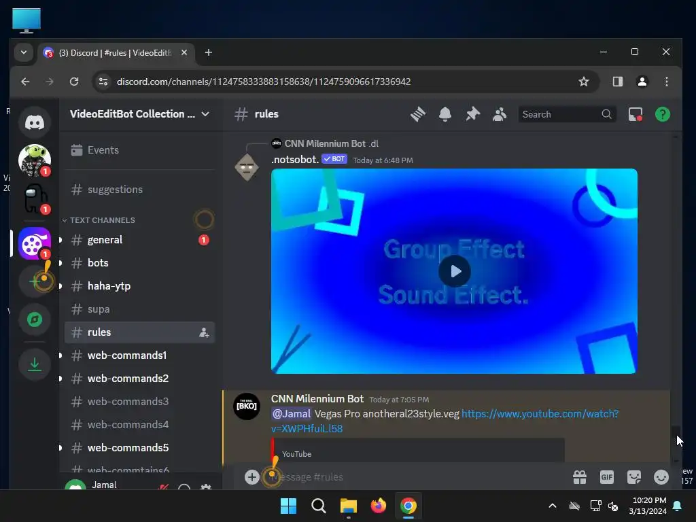Open Chrome three-dot menu
Viewport: 696px width, 522px height.
(x=666, y=82)
